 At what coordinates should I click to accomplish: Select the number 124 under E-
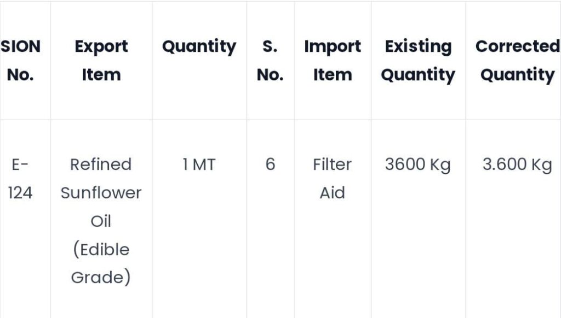[x=20, y=193]
